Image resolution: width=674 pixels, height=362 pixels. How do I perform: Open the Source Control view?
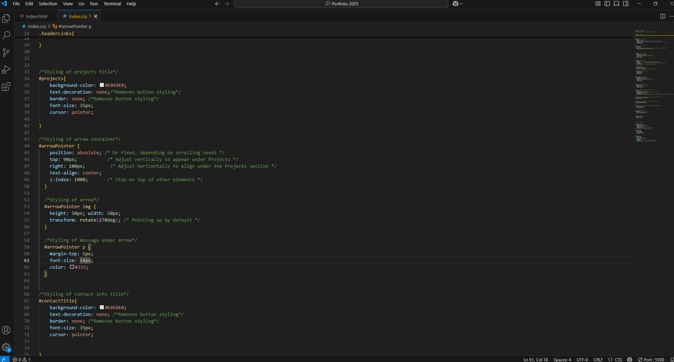[x=6, y=52]
